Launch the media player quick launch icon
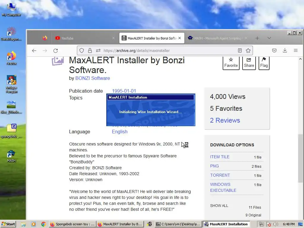Screen dimensions: 304x228 point(34,224)
